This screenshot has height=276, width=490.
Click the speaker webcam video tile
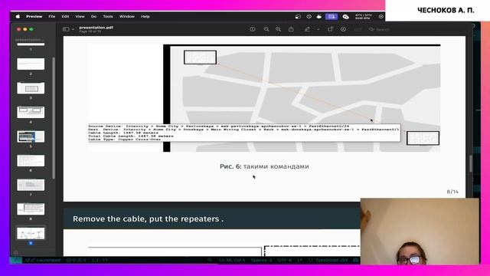coord(420,232)
